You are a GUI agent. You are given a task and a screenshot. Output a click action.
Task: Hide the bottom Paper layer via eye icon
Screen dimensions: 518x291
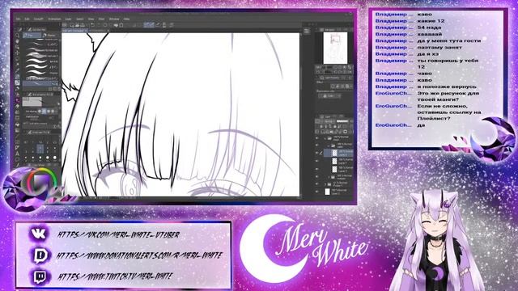[316, 192]
